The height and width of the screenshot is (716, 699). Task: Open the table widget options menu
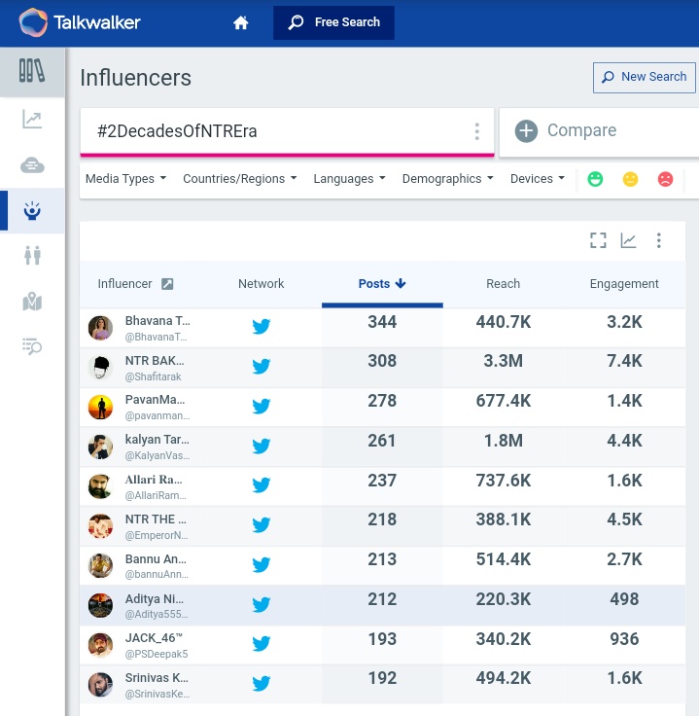point(658,240)
